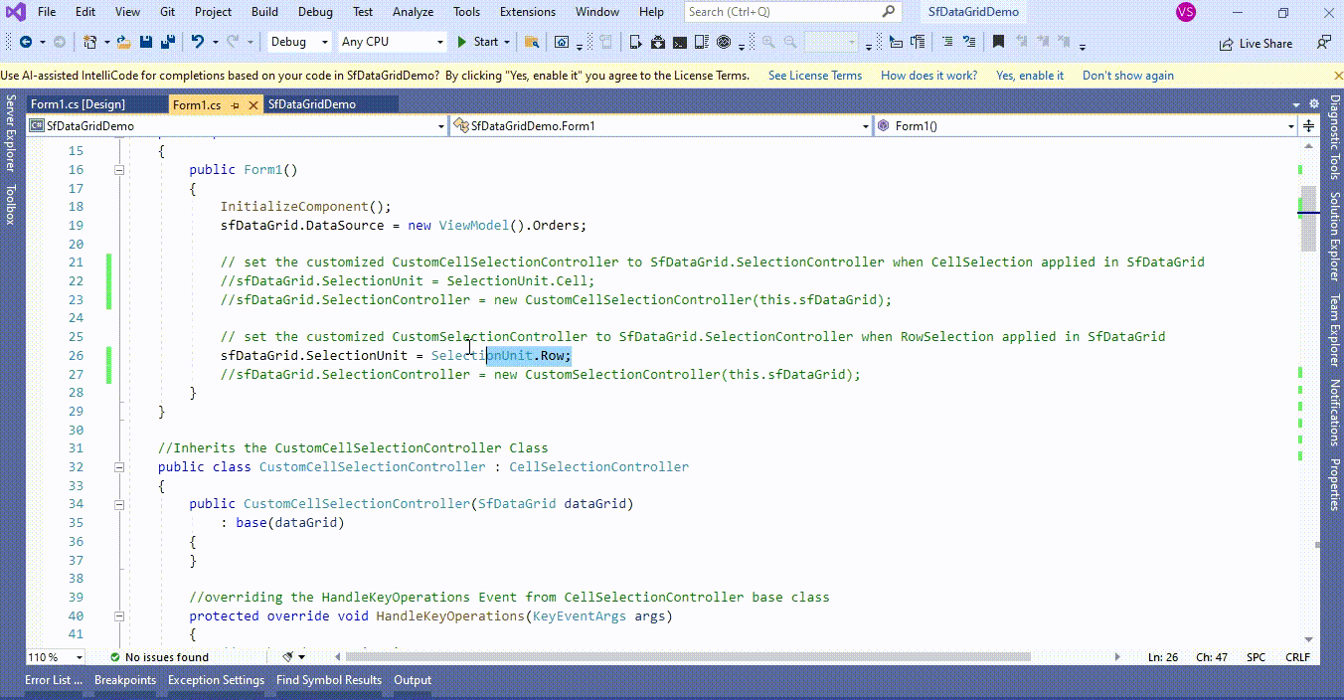
Task: Collapse the CustomCellSelectionController class at line 32
Action: point(119,467)
